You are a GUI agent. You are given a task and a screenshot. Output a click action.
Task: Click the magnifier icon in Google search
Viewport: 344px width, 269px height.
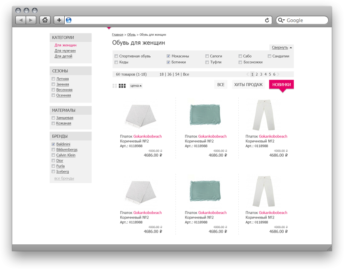coord(281,20)
